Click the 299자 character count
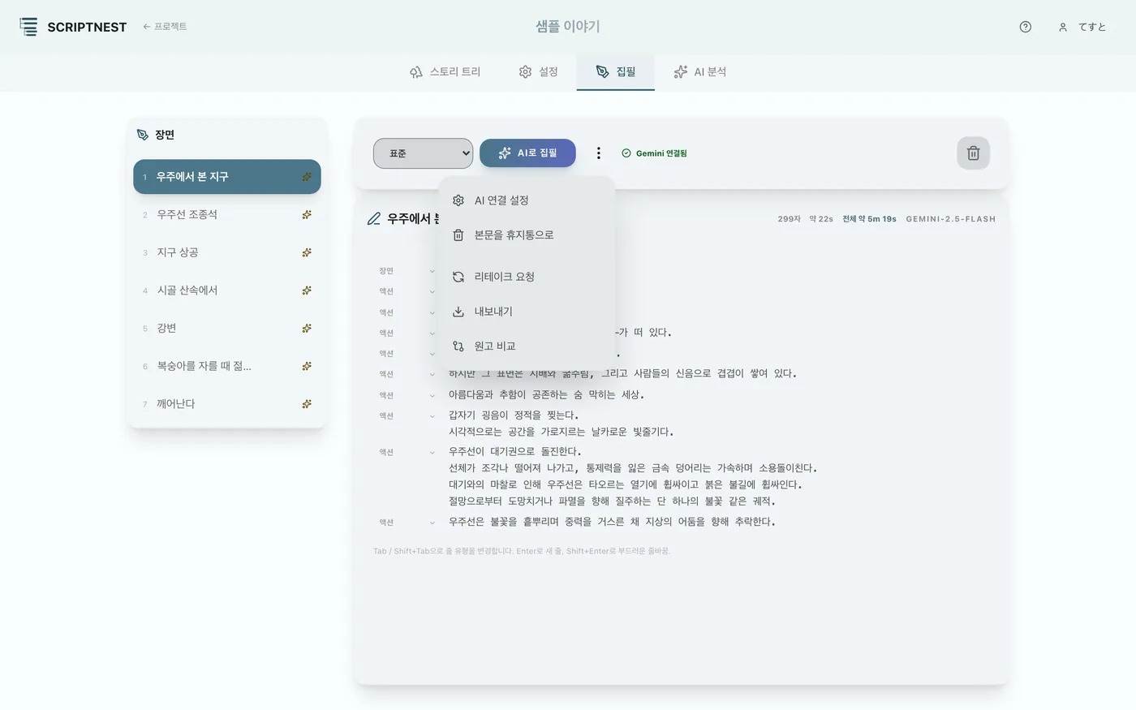1136x710 pixels. [789, 219]
